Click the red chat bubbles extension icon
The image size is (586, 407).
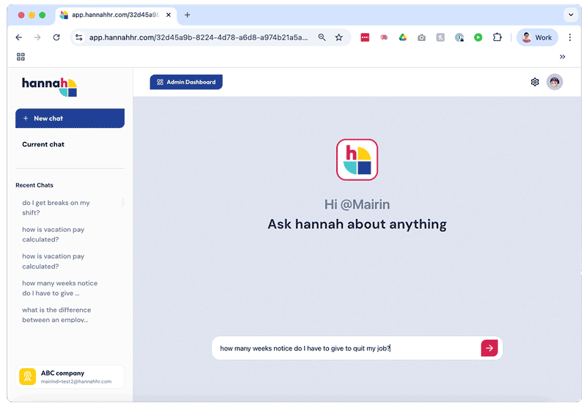coord(384,37)
